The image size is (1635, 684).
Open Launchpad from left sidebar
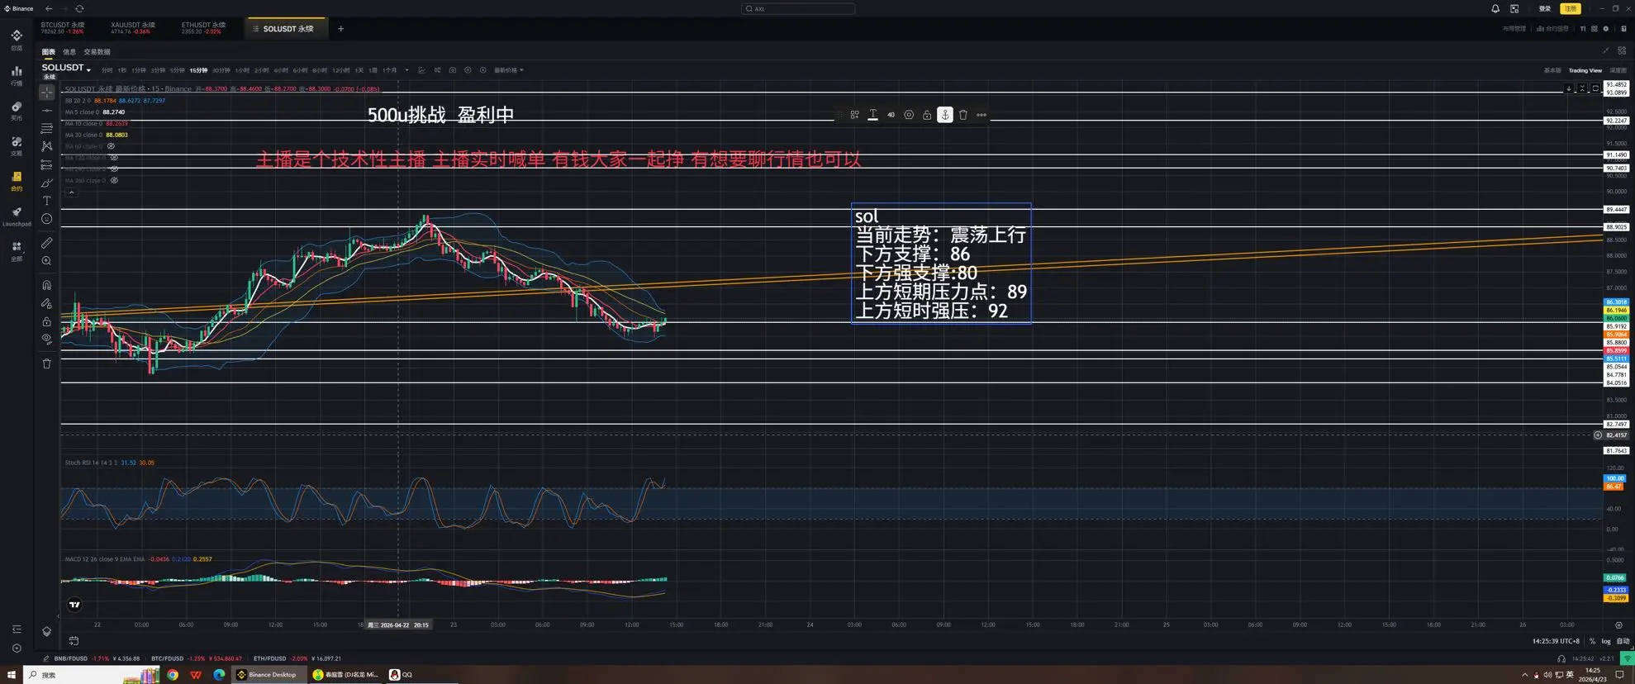tap(17, 216)
